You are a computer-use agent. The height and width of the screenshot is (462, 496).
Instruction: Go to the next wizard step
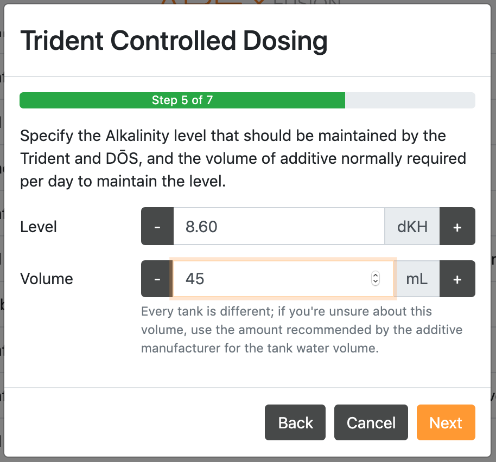[446, 422]
